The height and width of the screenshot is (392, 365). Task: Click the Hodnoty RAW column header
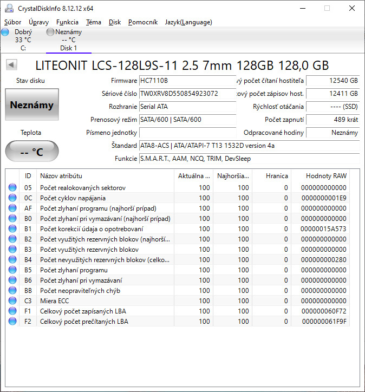320,176
